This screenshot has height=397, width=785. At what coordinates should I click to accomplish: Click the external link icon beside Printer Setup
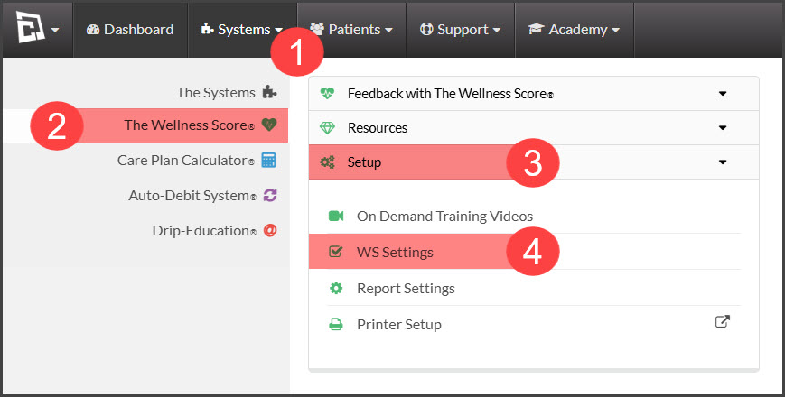pyautogui.click(x=723, y=321)
